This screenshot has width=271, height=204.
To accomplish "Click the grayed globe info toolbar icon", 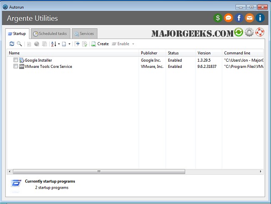I will pos(37,44).
